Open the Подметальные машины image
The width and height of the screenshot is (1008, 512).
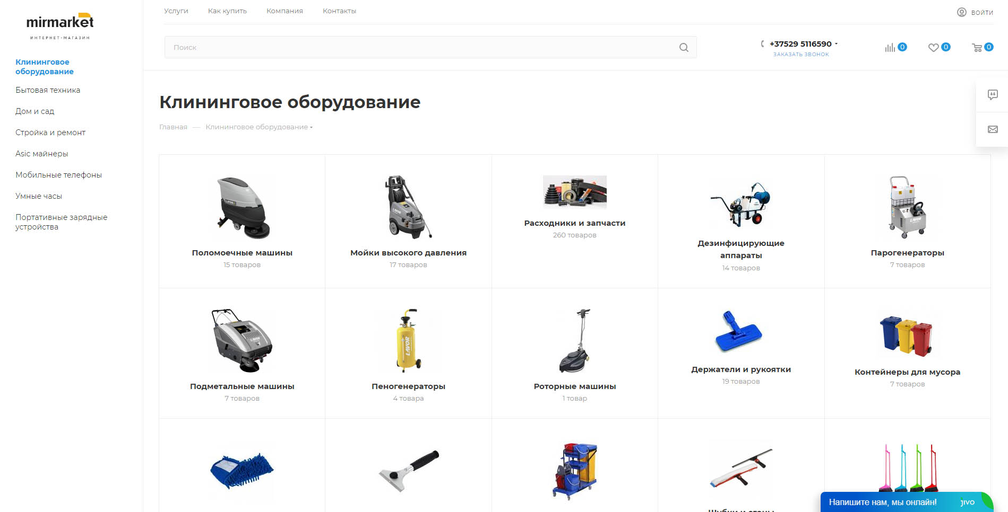[242, 340]
